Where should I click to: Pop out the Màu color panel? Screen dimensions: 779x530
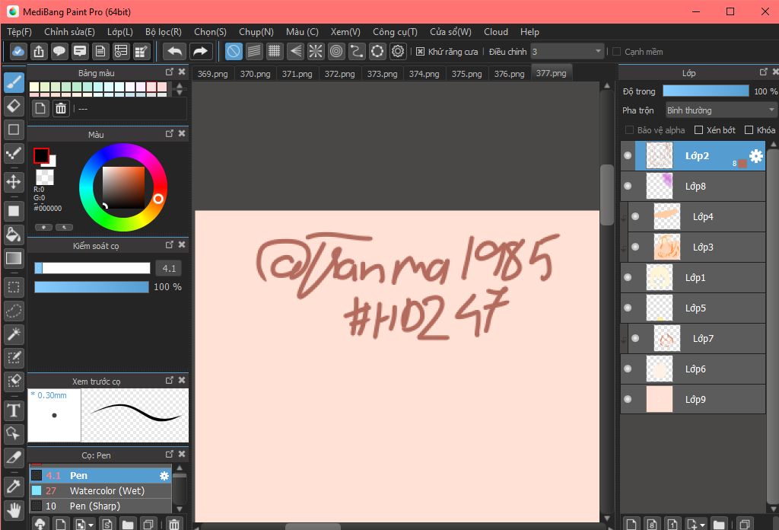coord(170,134)
